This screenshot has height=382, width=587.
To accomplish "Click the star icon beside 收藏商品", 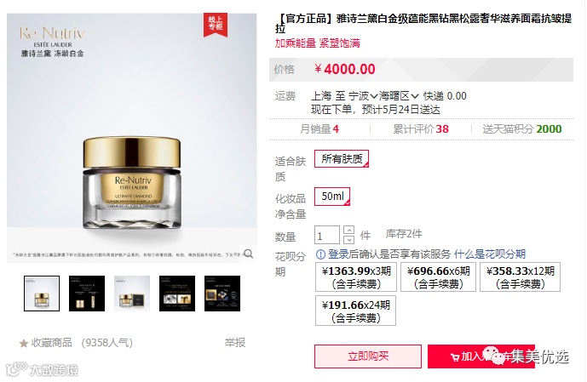I will point(24,343).
